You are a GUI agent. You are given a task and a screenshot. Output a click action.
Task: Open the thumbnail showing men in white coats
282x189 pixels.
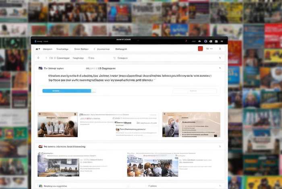58,125
